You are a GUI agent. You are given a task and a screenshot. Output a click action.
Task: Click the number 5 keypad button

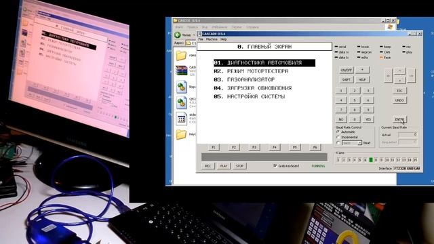pos(355,100)
